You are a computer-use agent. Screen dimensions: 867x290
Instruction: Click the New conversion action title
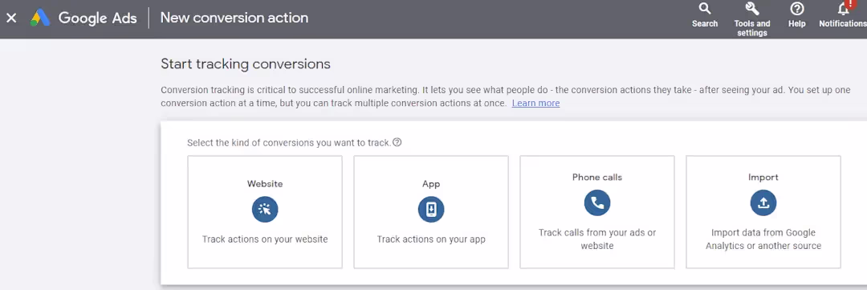pyautogui.click(x=234, y=18)
